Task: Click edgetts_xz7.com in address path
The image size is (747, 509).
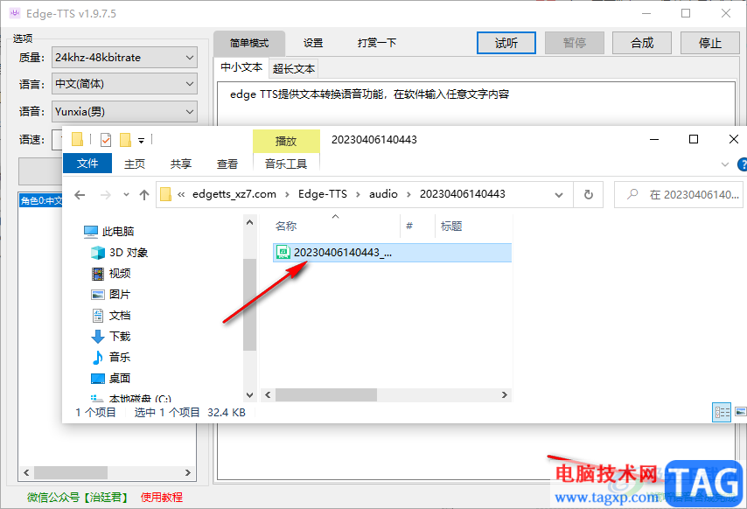Action: [x=234, y=194]
